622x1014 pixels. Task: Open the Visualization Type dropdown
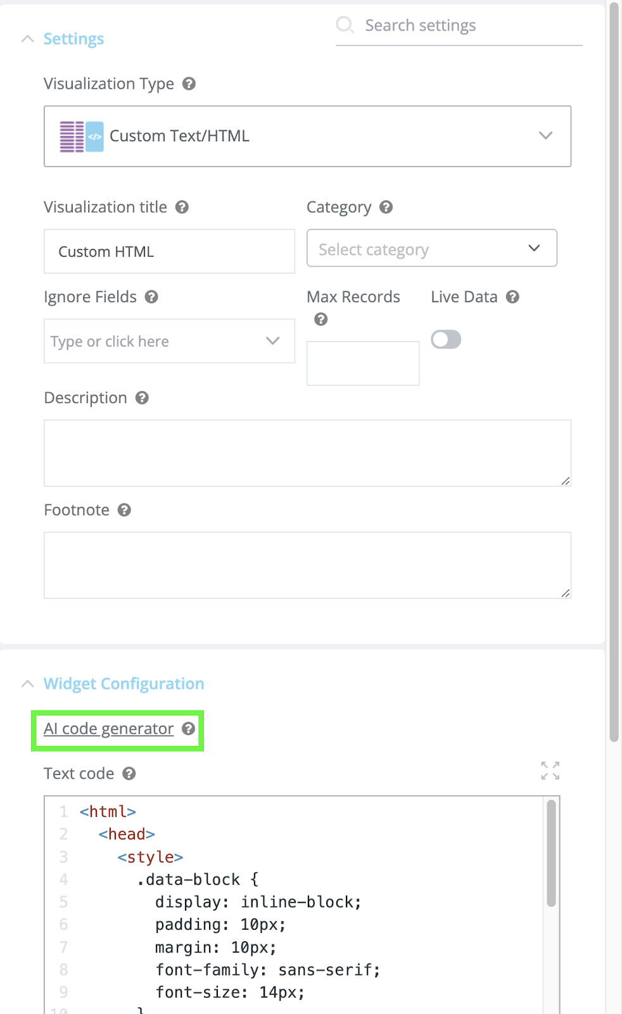pos(545,136)
